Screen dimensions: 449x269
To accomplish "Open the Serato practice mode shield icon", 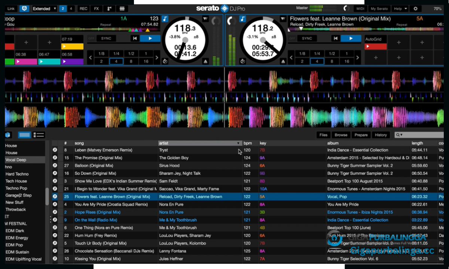I will tap(24, 8).
